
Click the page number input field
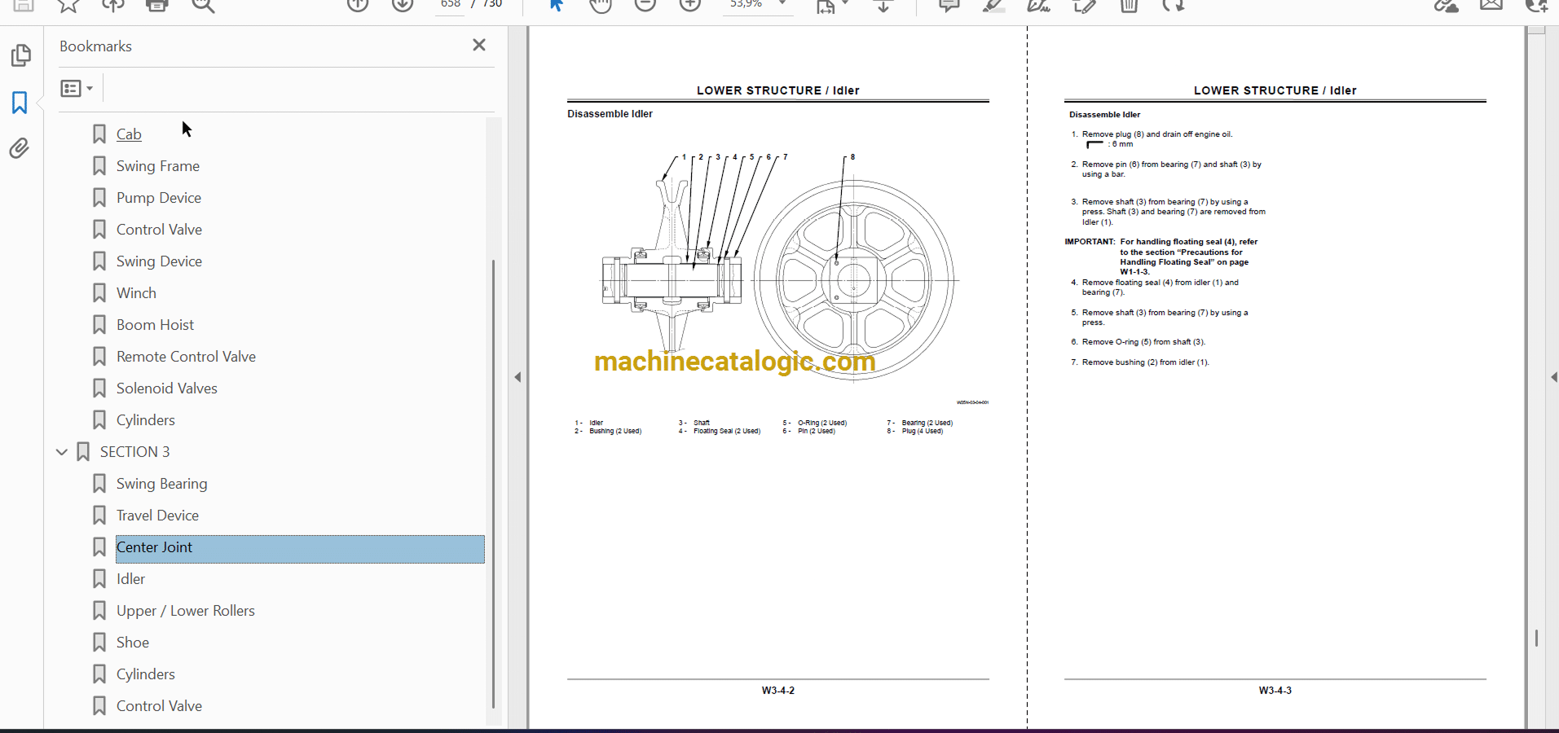pos(451,5)
